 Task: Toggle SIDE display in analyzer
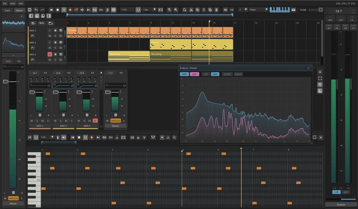click(194, 74)
